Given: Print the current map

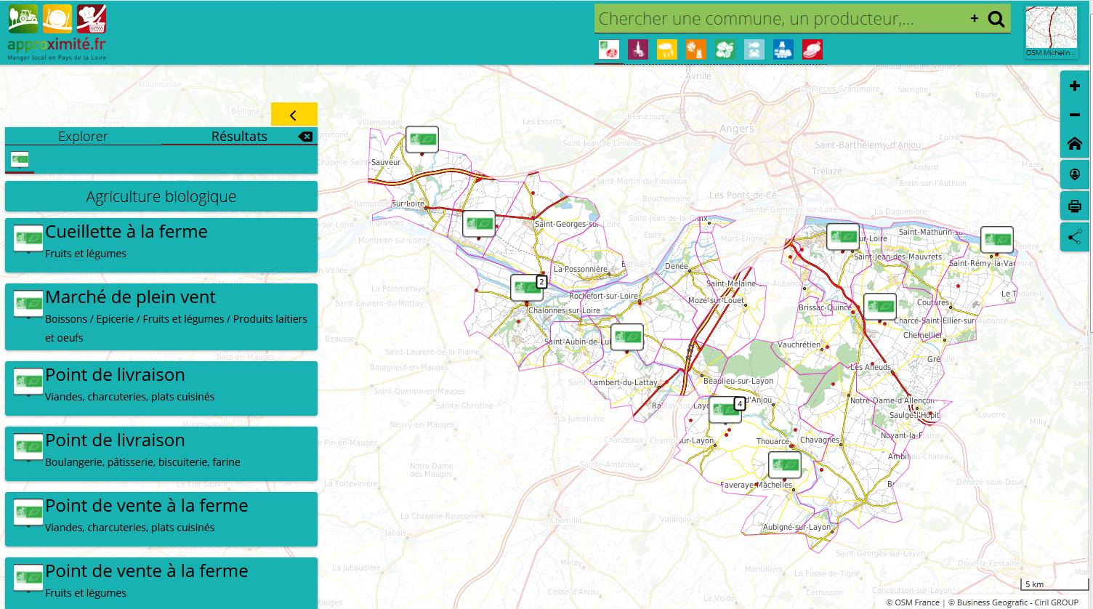Looking at the screenshot, I should pyautogui.click(x=1075, y=206).
